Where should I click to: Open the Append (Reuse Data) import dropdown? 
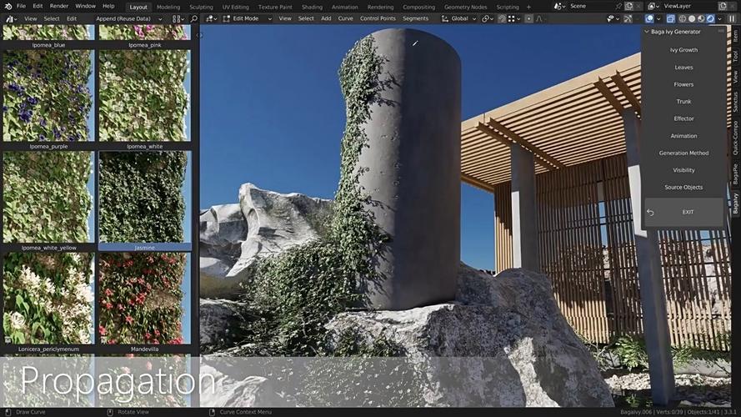pos(128,19)
